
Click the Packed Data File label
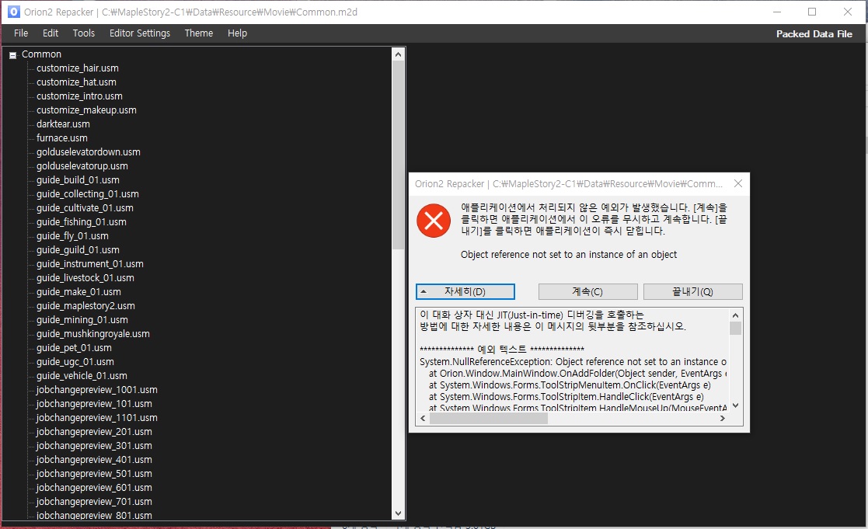click(814, 33)
